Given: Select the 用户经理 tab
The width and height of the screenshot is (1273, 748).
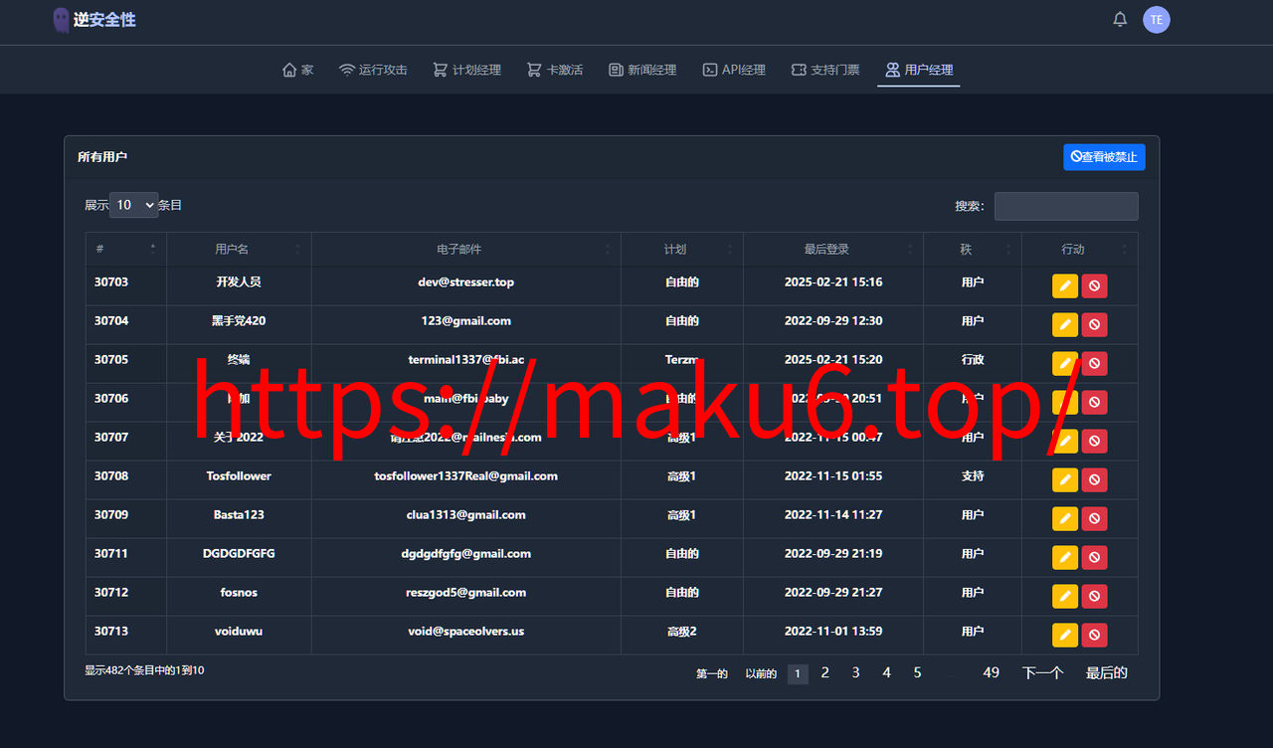Looking at the screenshot, I should click(x=919, y=70).
